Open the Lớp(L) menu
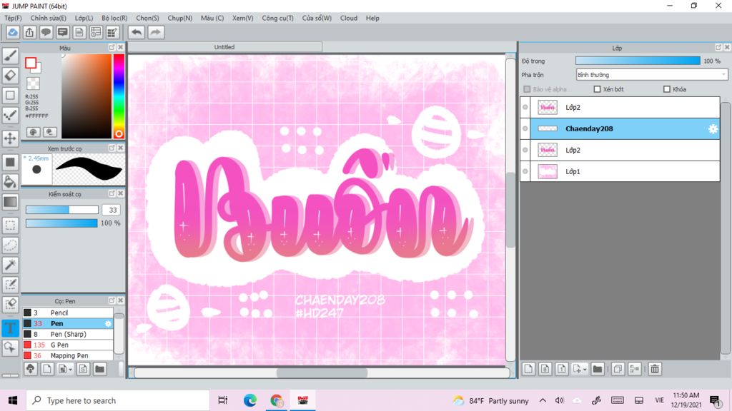The width and height of the screenshot is (732, 411). (x=84, y=18)
